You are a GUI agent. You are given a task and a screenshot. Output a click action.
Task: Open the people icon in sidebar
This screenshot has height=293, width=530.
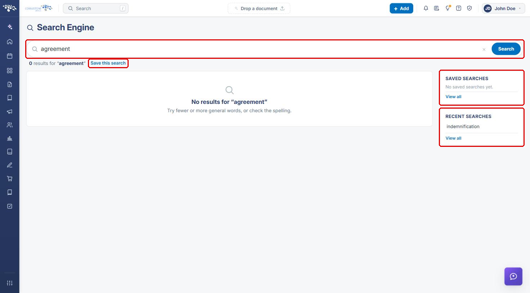click(x=10, y=125)
